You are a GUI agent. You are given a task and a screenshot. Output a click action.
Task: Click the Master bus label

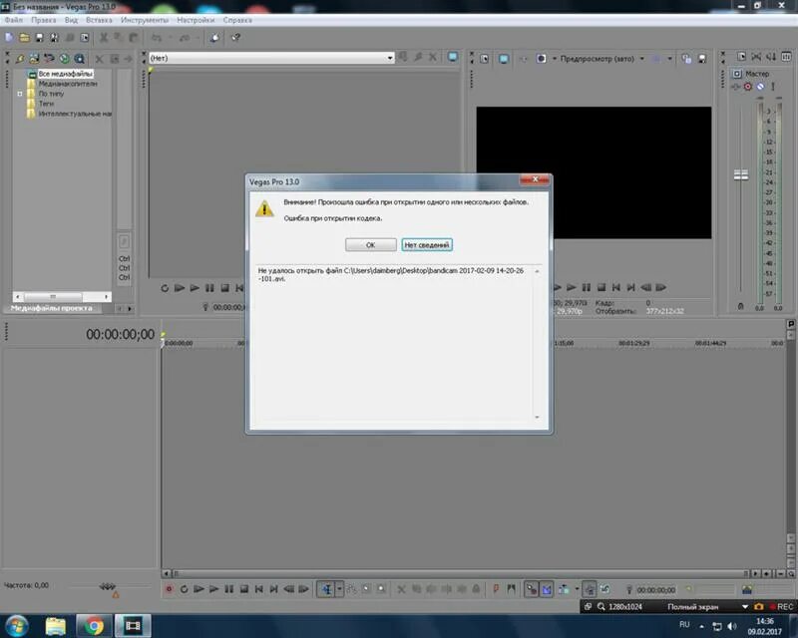click(x=757, y=74)
